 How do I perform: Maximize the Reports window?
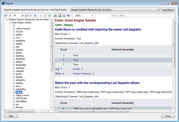[169, 3]
